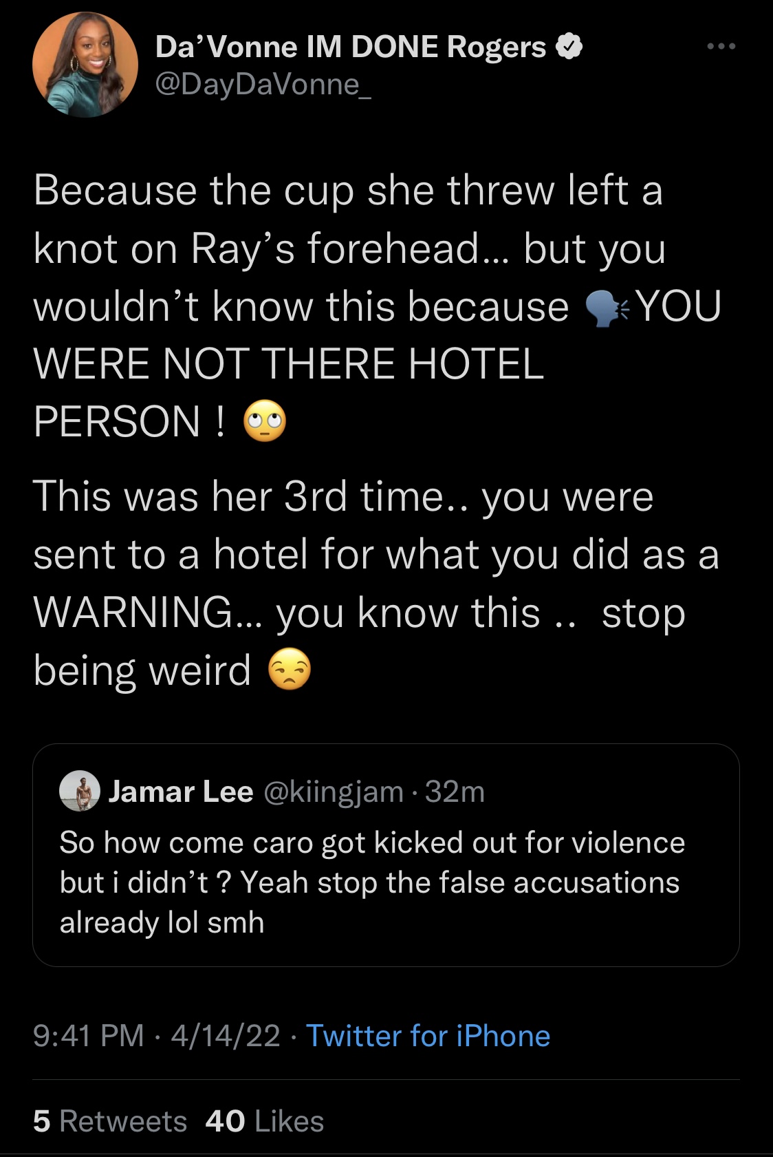Tap the eye-roll emoji after PERSON !

[265, 421]
